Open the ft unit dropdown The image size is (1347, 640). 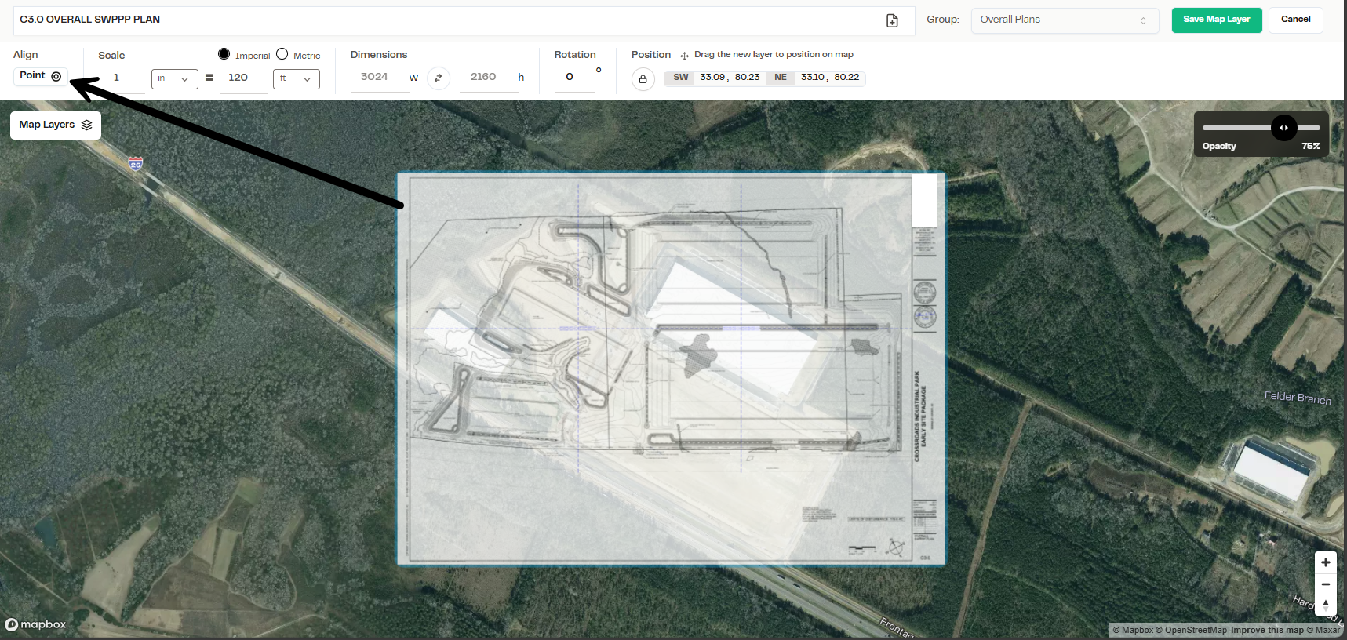coord(296,78)
